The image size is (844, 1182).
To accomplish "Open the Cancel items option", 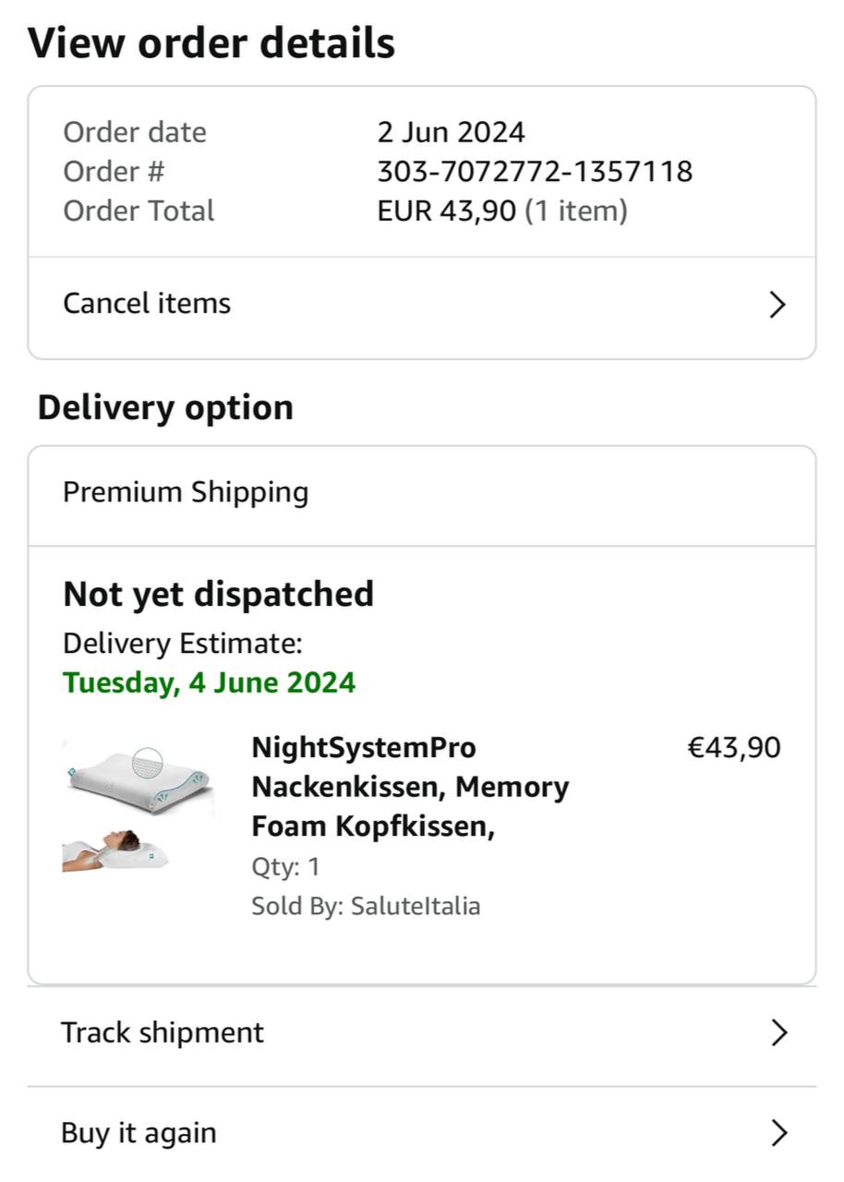I will [x=147, y=304].
